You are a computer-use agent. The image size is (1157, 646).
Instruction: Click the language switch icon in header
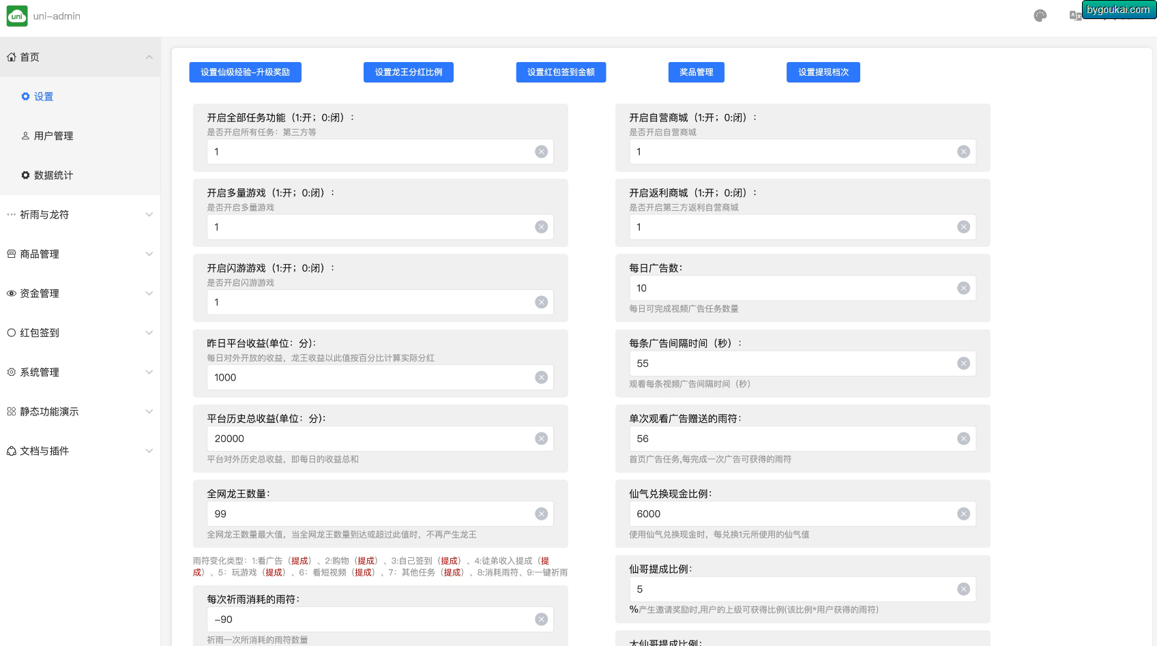[x=1075, y=16]
